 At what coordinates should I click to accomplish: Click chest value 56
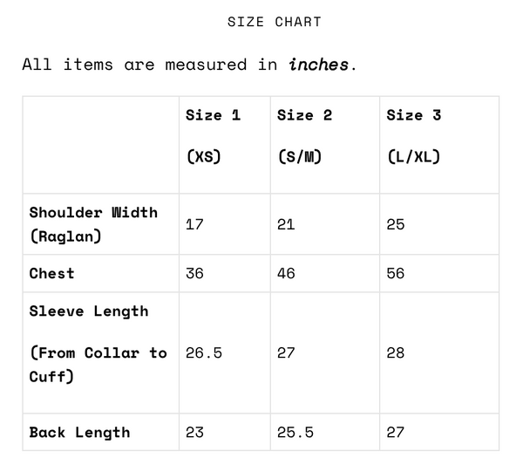396,273
